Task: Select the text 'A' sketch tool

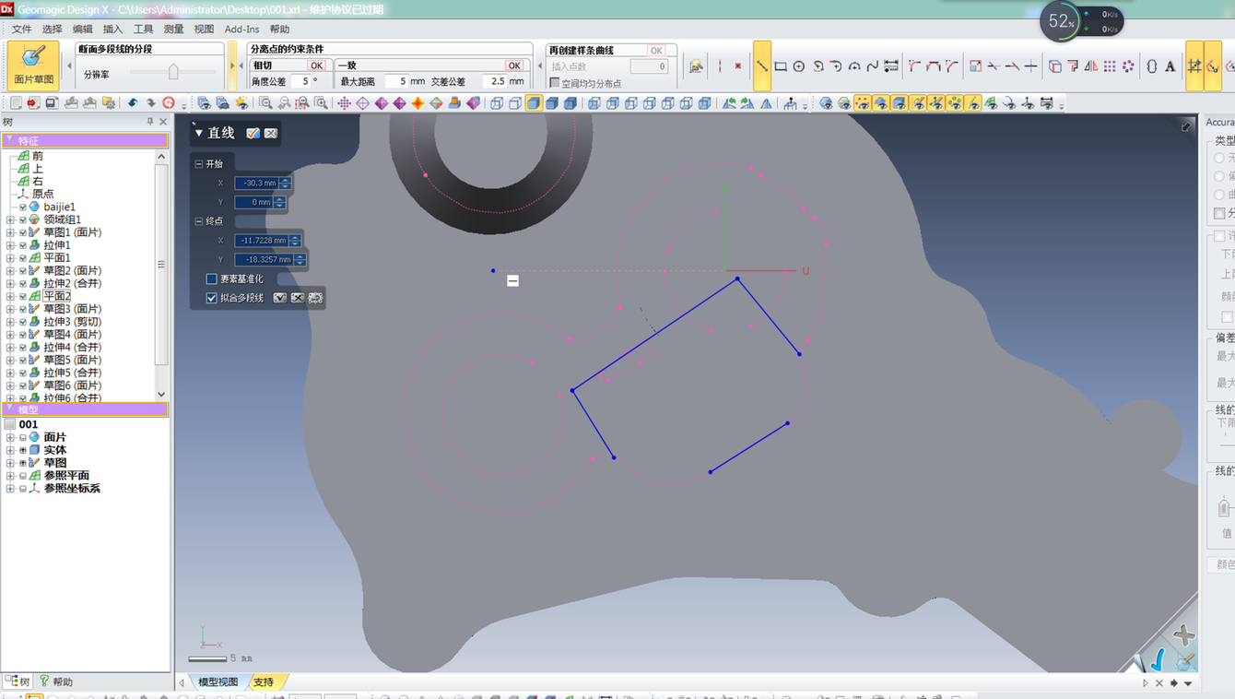Action: click(1170, 66)
